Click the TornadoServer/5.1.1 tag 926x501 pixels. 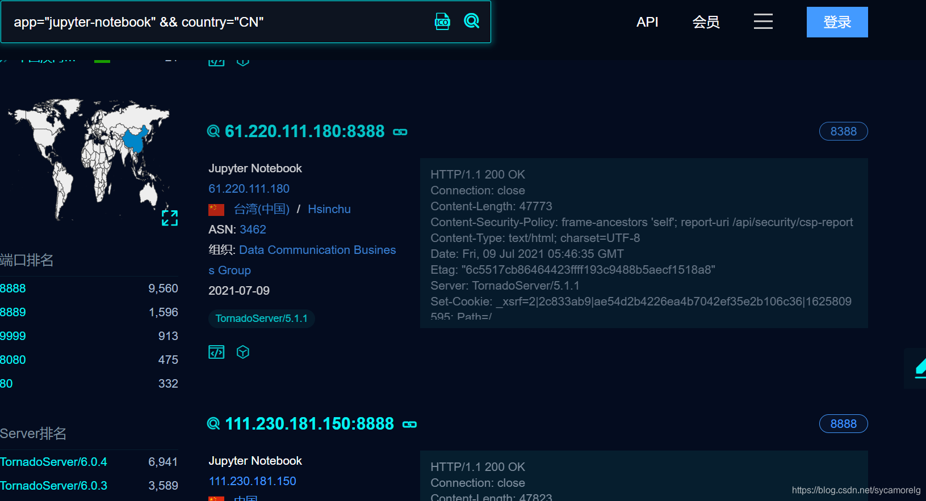(261, 319)
